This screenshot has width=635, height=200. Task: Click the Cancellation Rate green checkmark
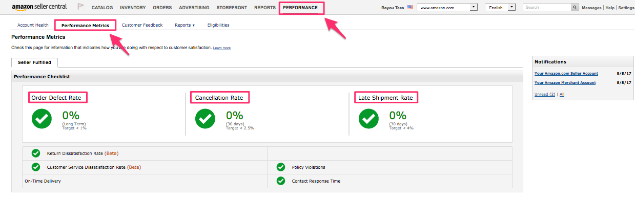(x=206, y=119)
